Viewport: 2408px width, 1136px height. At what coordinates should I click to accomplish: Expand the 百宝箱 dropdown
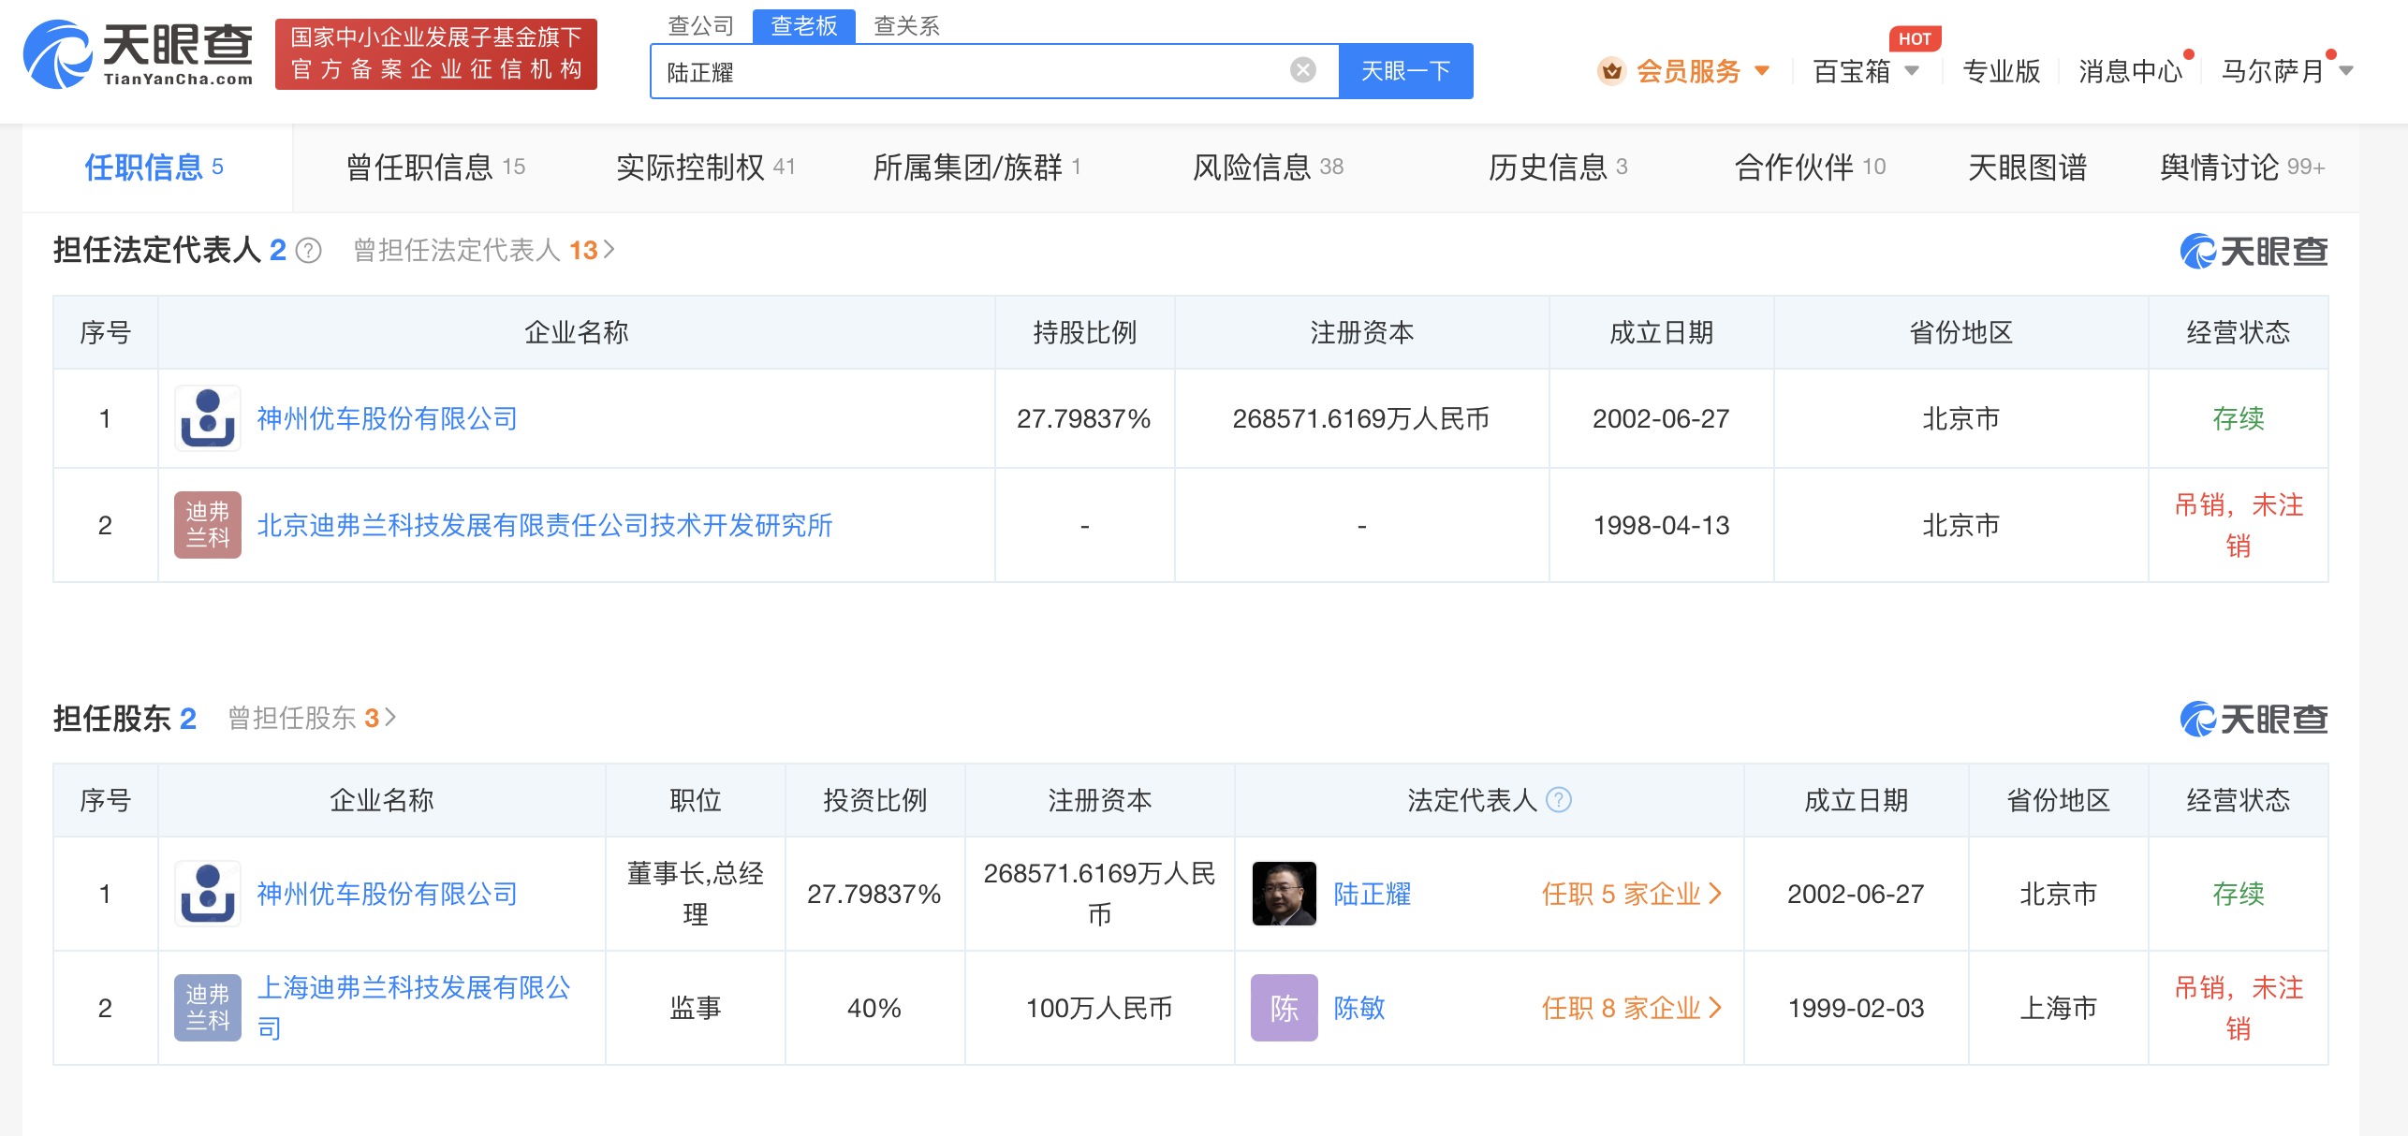[1912, 71]
